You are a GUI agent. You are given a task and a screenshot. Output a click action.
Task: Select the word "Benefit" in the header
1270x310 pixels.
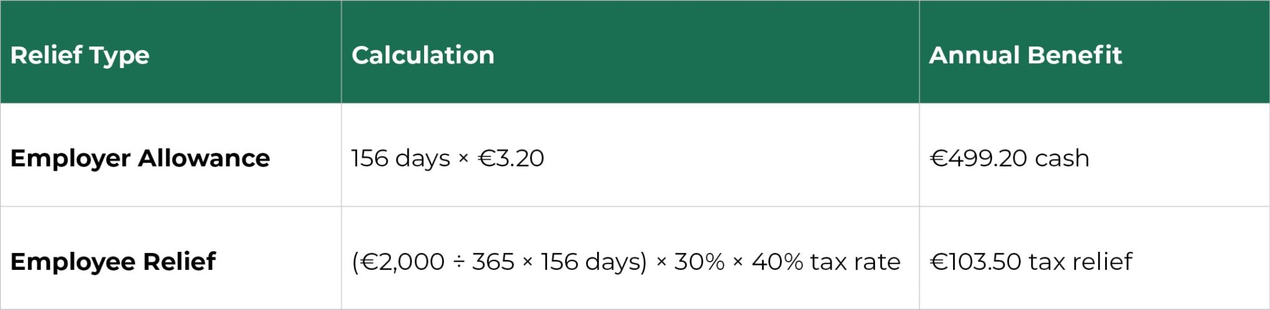[x=1083, y=55]
